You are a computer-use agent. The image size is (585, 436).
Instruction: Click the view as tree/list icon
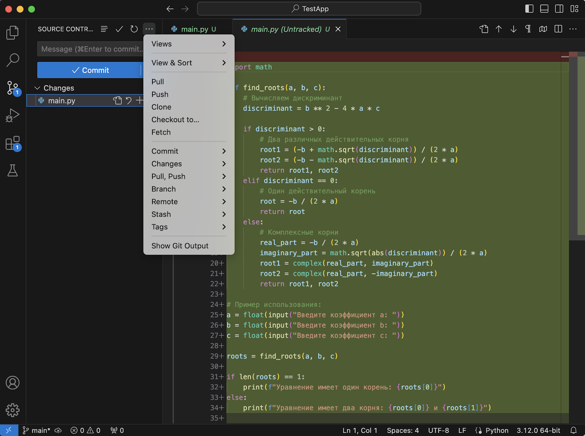[x=104, y=29]
